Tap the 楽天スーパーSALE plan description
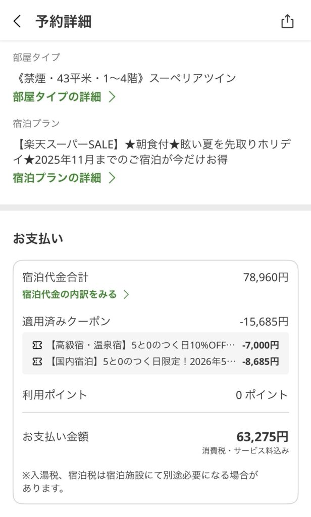The height and width of the screenshot is (517, 311). coord(151,152)
